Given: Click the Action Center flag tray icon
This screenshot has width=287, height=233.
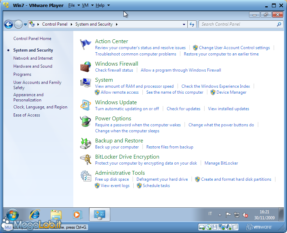Looking at the screenshot, I should 228,214.
